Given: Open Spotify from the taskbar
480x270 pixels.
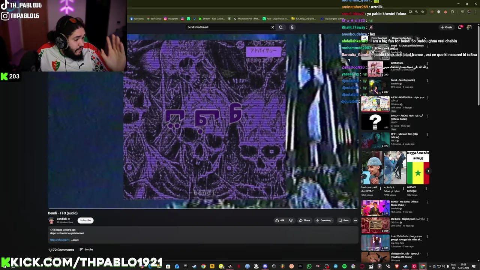Looking at the screenshot, I should [344, 266].
